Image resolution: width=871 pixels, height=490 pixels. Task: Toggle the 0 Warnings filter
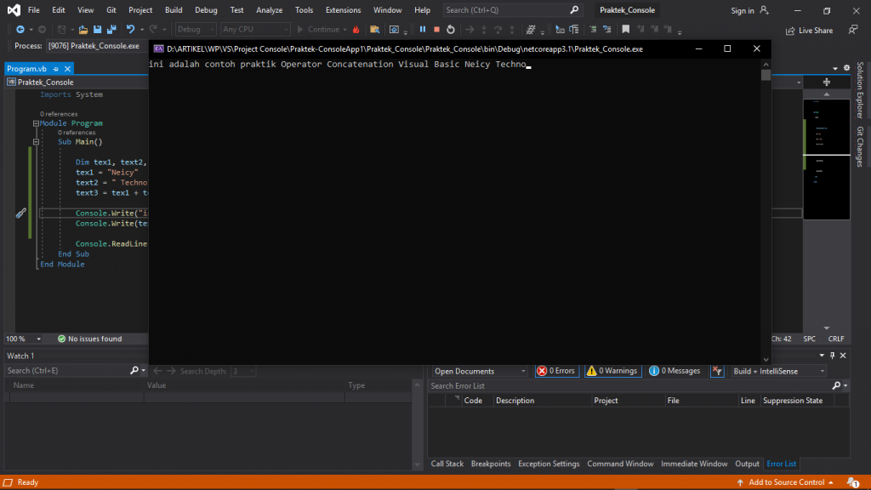(612, 370)
